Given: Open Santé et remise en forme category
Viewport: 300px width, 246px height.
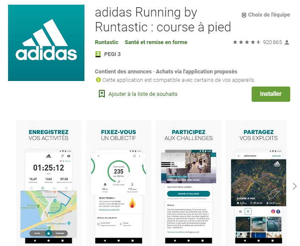Looking at the screenshot, I should 156,42.
